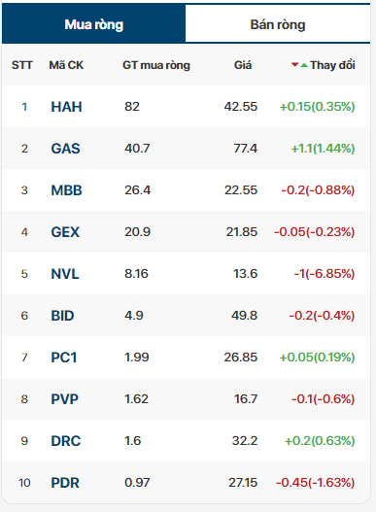Open the HAH stock link

pos(66,107)
